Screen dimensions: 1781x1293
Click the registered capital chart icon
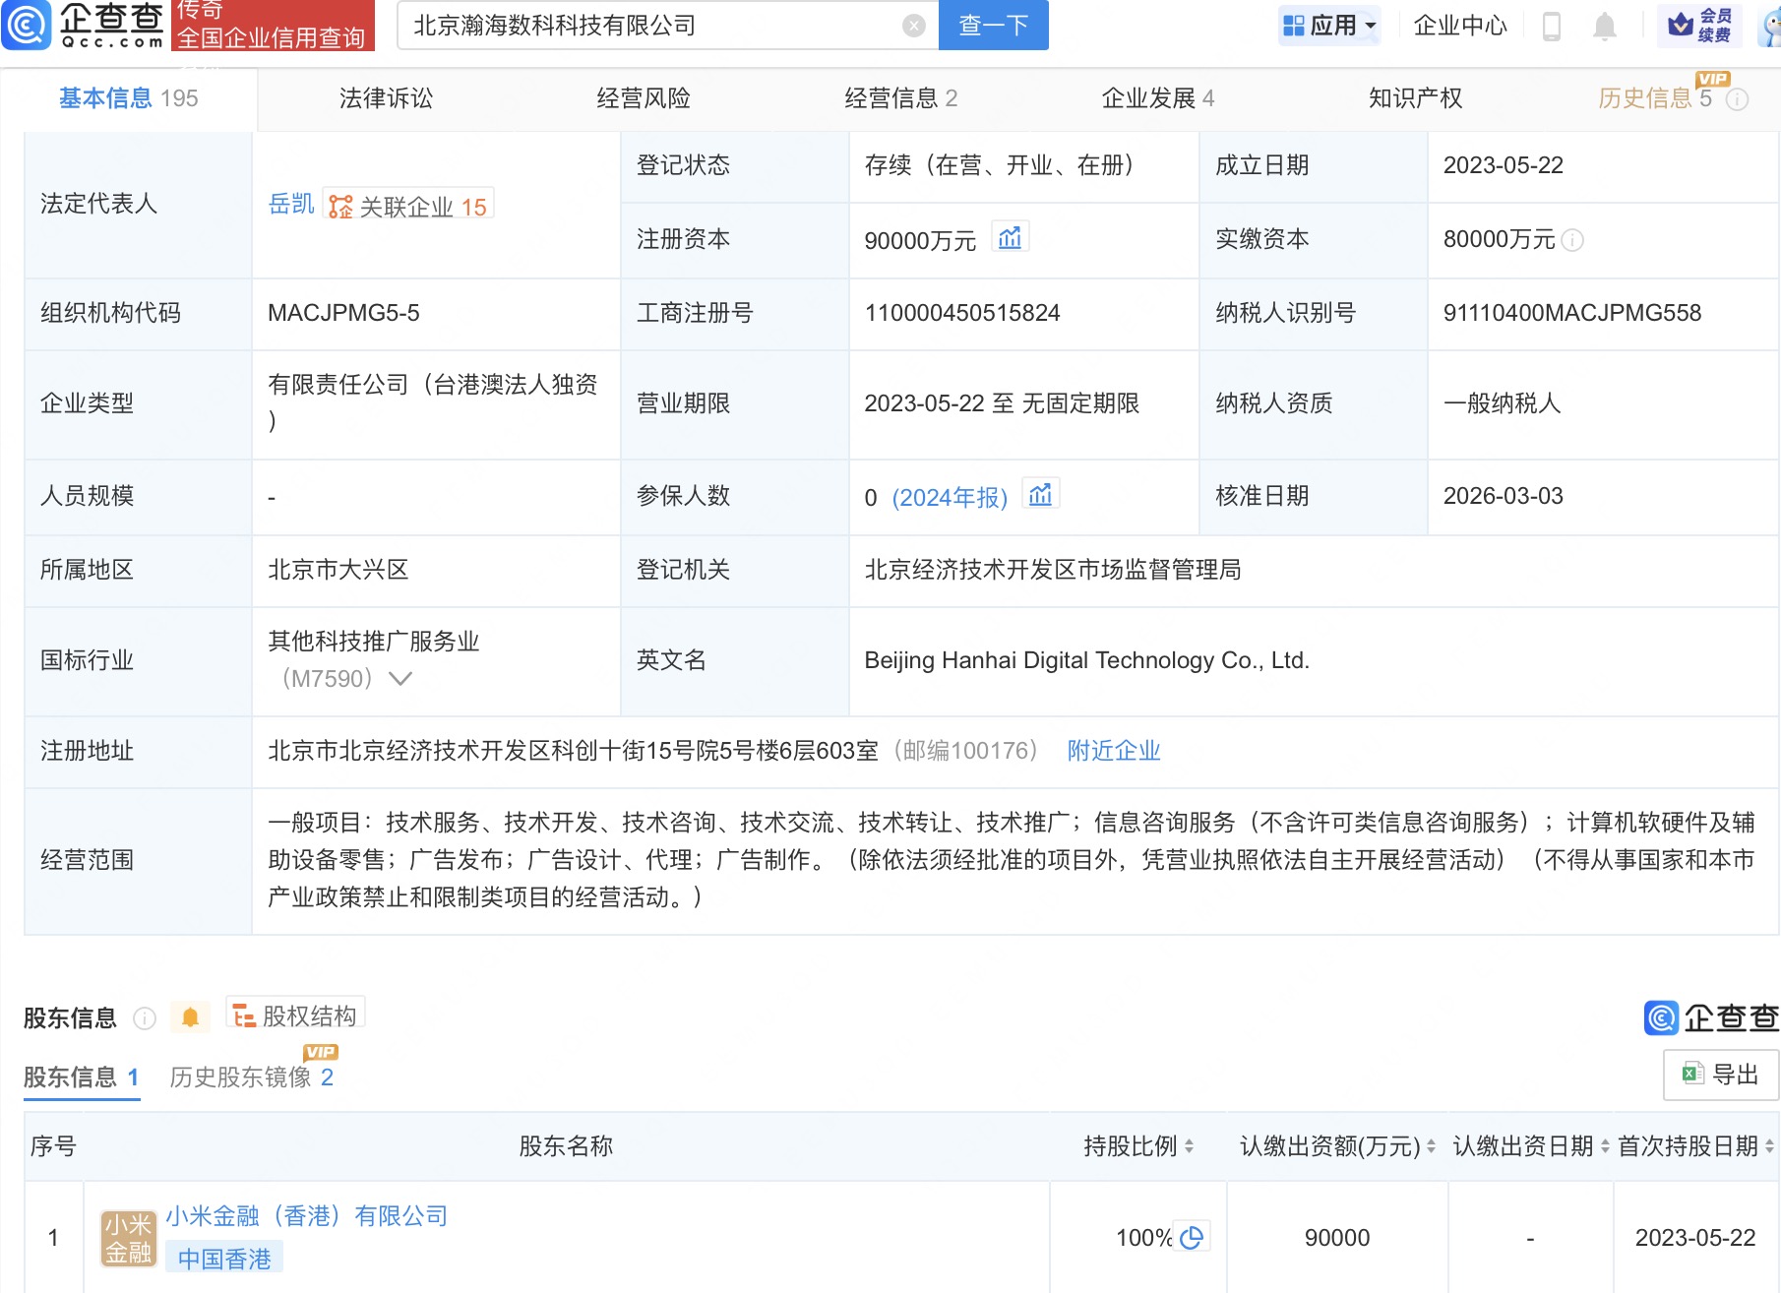click(x=1010, y=238)
